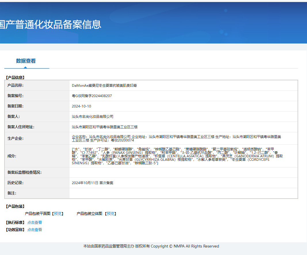
Task: Click the 成分: label cell
Action: pos(37,156)
